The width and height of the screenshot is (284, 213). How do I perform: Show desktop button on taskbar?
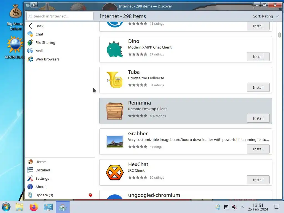click(x=277, y=207)
